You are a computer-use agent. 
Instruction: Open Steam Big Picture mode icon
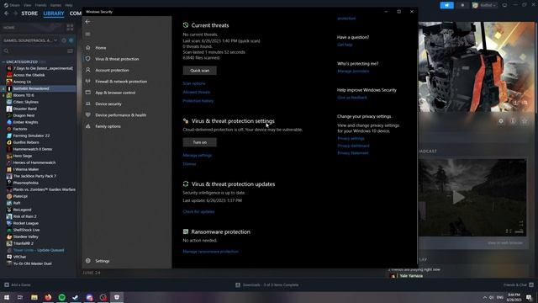tap(504, 5)
